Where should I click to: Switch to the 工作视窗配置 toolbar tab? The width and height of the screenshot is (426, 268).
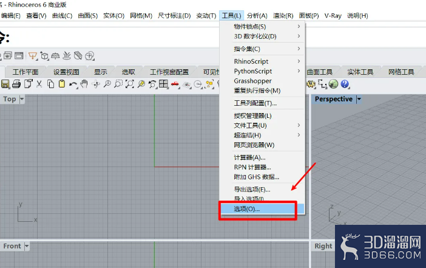169,72
